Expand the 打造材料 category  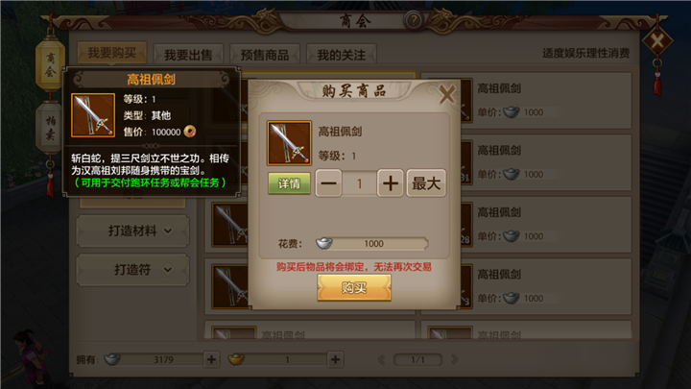point(132,231)
